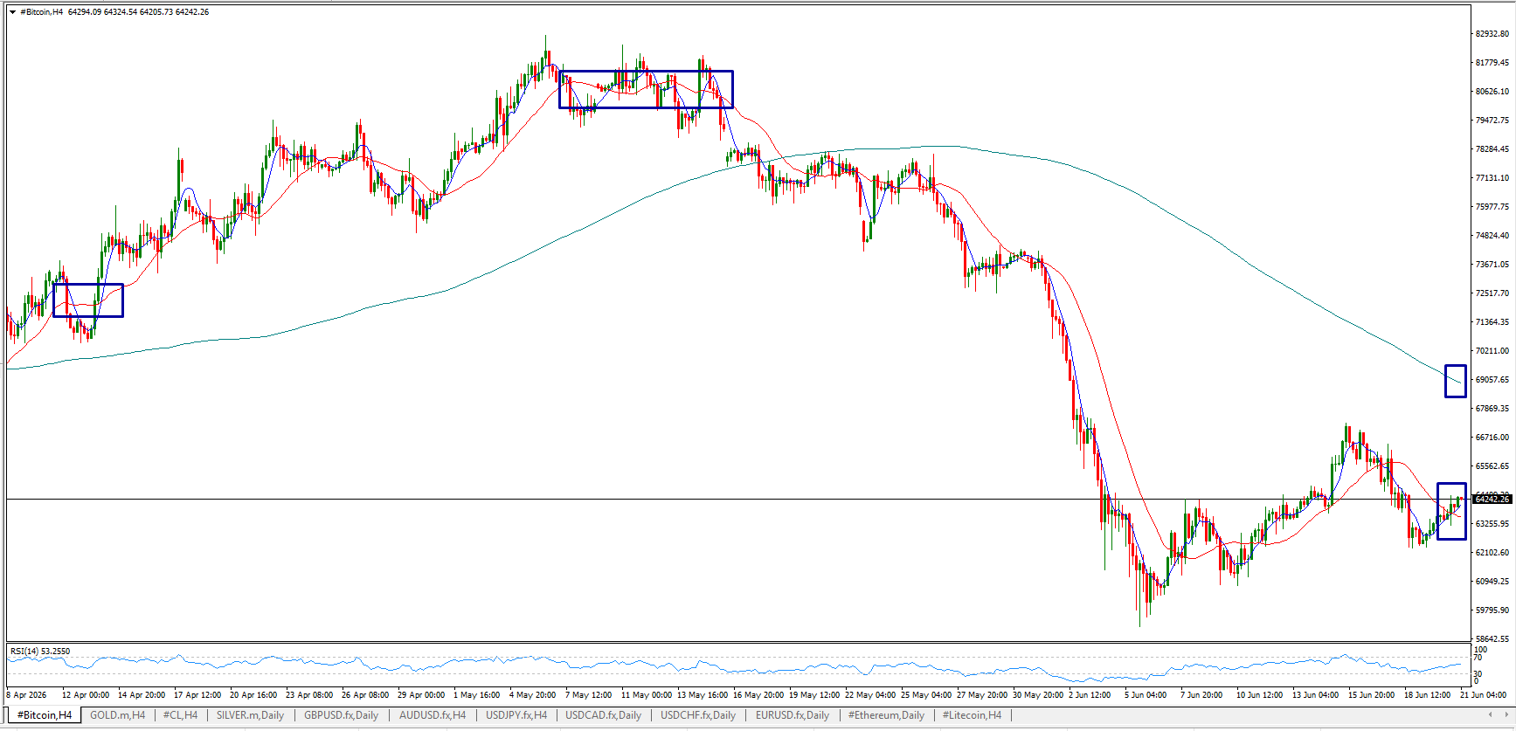
Task: Switch to the #Bitcoin,H4 chart tab
Action: click(x=45, y=715)
